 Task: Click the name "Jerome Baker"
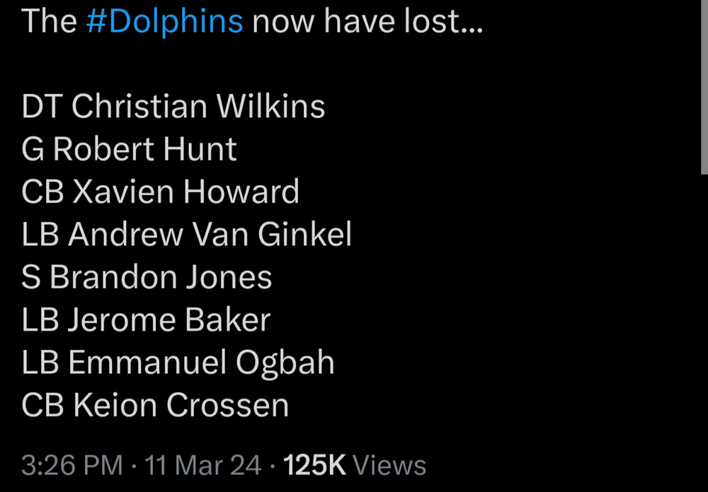coord(169,320)
